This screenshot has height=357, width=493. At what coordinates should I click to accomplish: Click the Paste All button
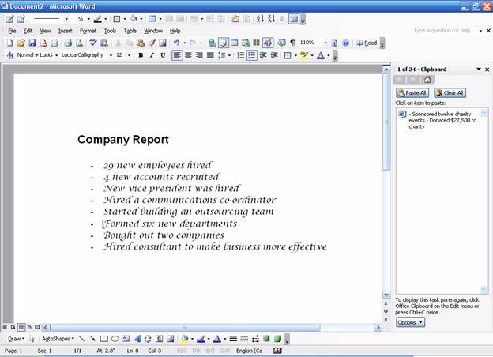click(x=412, y=92)
